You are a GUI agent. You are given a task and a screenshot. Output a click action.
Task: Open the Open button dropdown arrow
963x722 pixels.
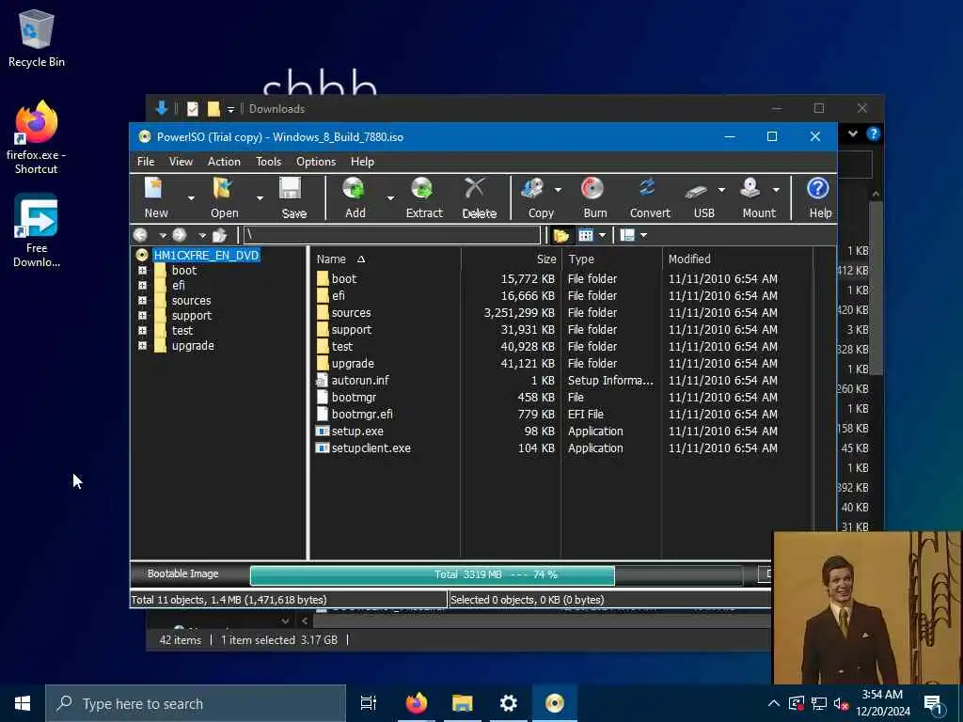coord(260,198)
